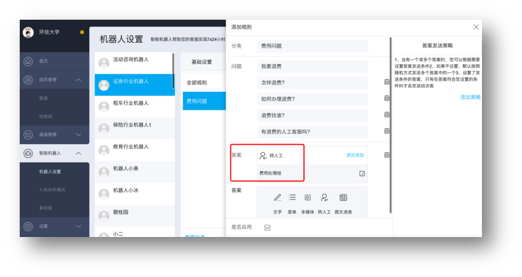Click the 分类 field showing 费用问题
Image resolution: width=522 pixels, height=277 pixels.
pyautogui.click(x=312, y=46)
